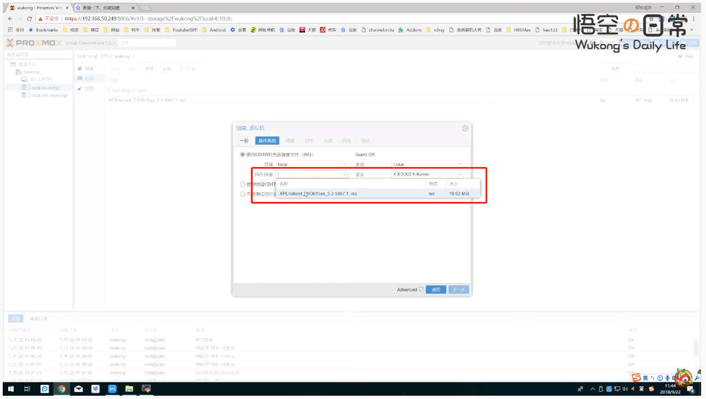The image size is (706, 399).
Task: Click the 返回 button
Action: click(436, 290)
